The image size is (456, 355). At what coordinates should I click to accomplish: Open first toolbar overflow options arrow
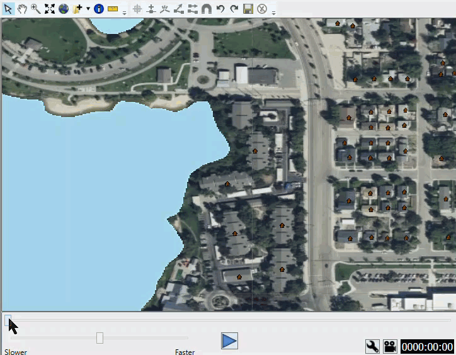pyautogui.click(x=125, y=13)
